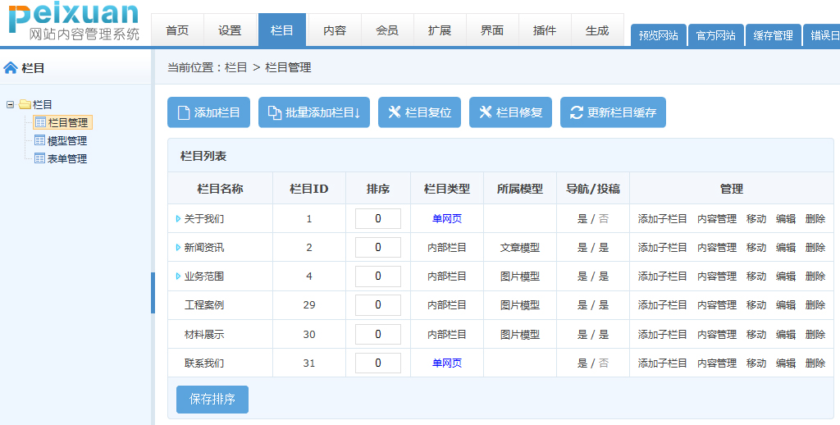
Task: Select the 模型管理 tree item icon
Action: (39, 141)
